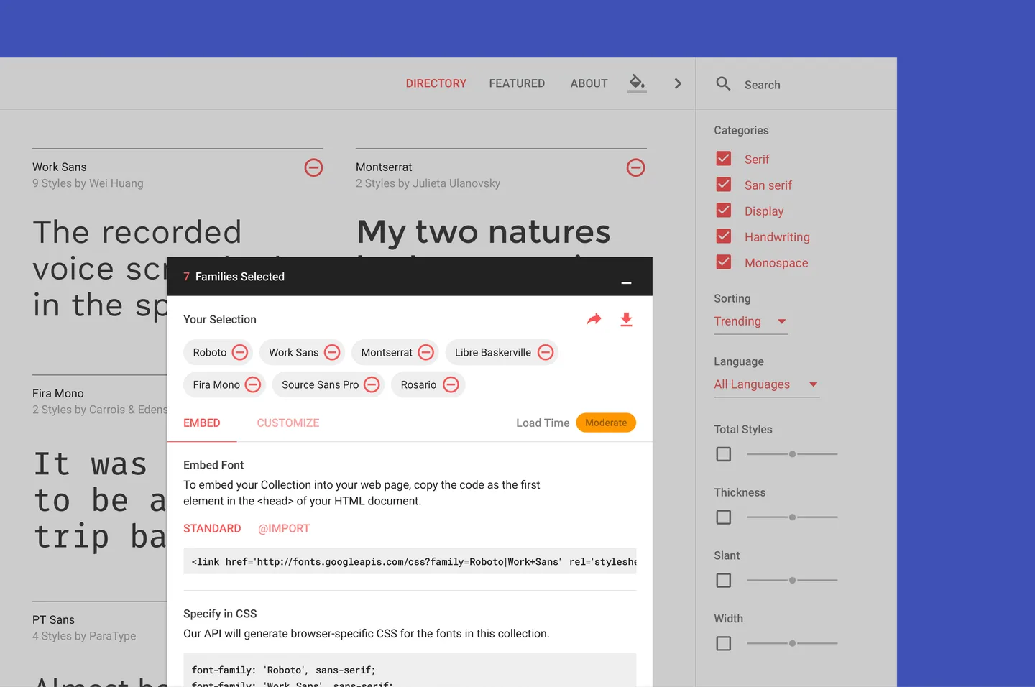Enable the Slant filter checkbox
Viewport: 1035px width, 687px height.
724,581
